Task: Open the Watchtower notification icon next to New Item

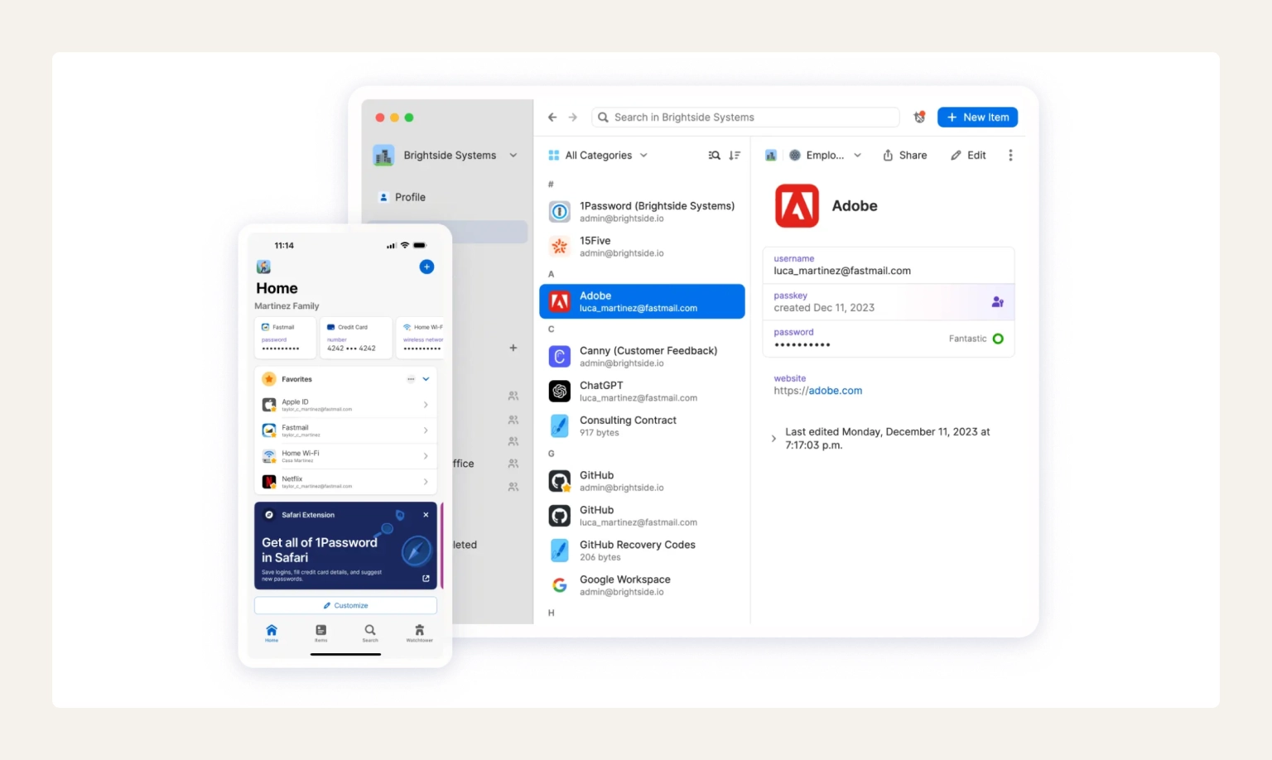Action: (919, 118)
